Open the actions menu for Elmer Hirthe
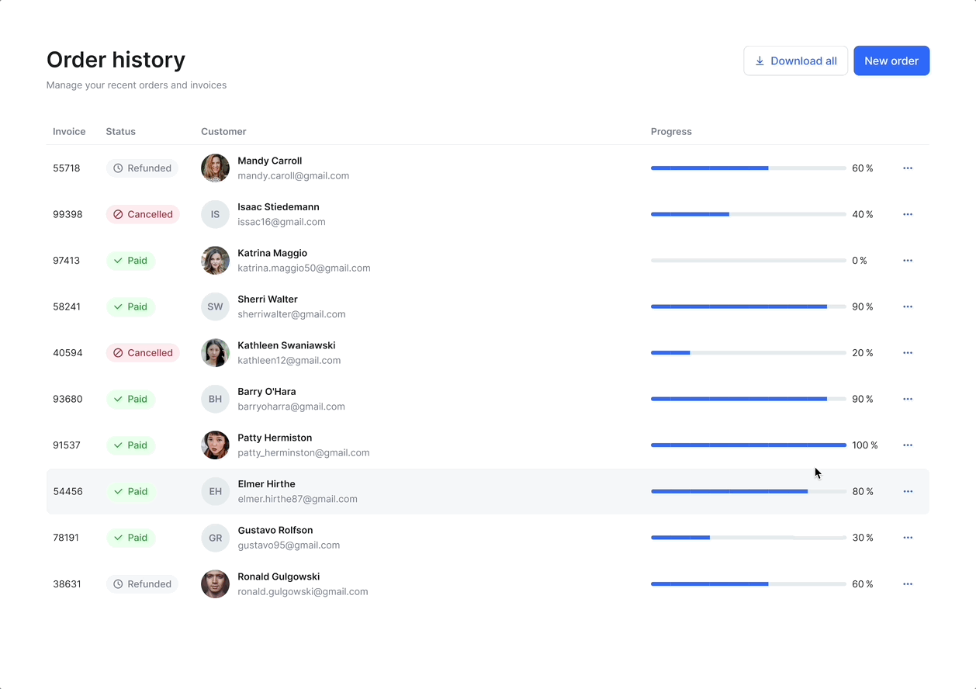The image size is (976, 689). pos(908,492)
